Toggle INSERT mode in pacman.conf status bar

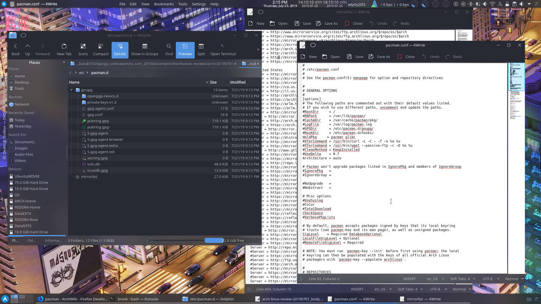pyautogui.click(x=410, y=279)
